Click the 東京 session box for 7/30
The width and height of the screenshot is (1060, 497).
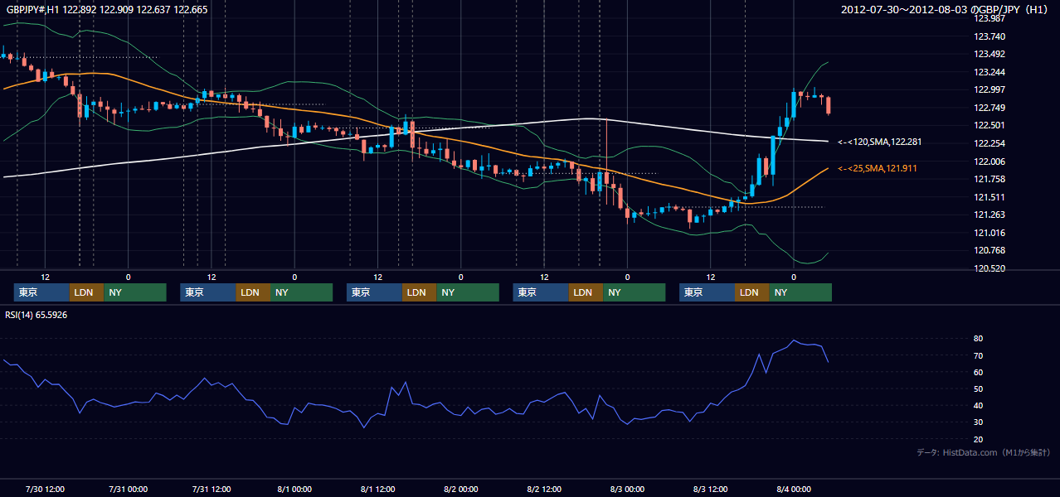point(41,292)
